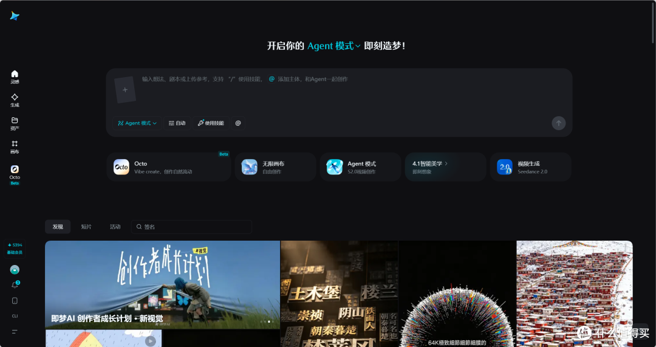656x347 pixels.
Task: Open the menu lines icon at the sidebar bottom
Action: click(15, 332)
